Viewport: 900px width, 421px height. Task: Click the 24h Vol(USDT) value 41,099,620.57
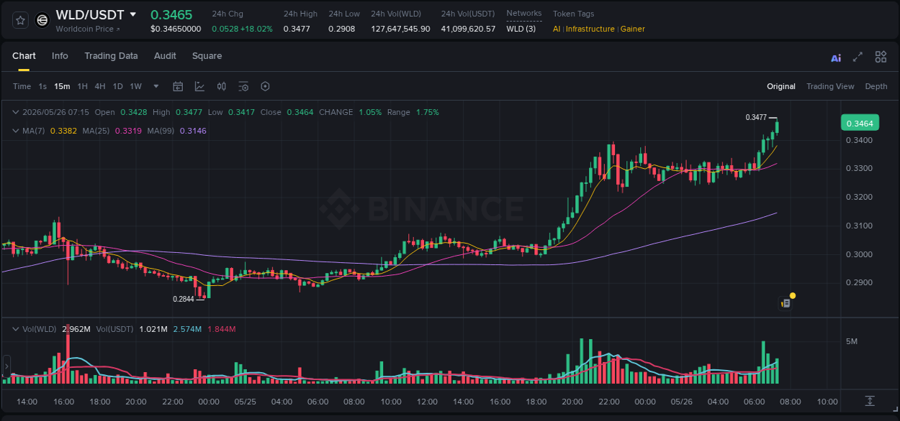(x=468, y=29)
